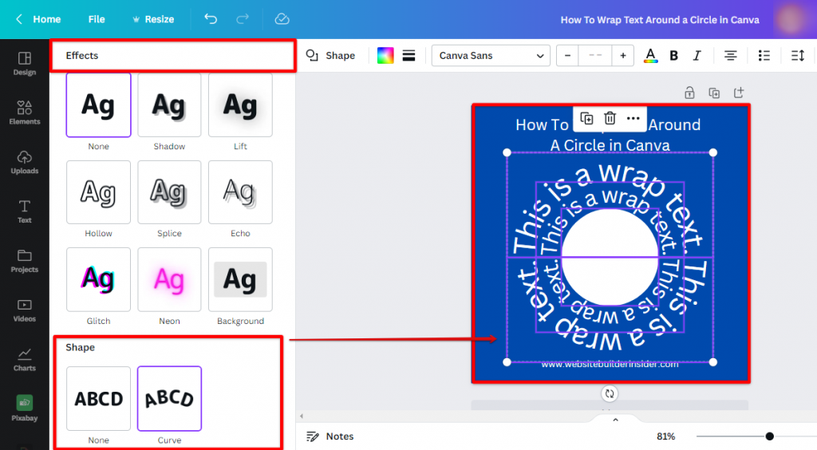Open the Text panel in sidebar
The width and height of the screenshot is (817, 450).
[x=25, y=211]
